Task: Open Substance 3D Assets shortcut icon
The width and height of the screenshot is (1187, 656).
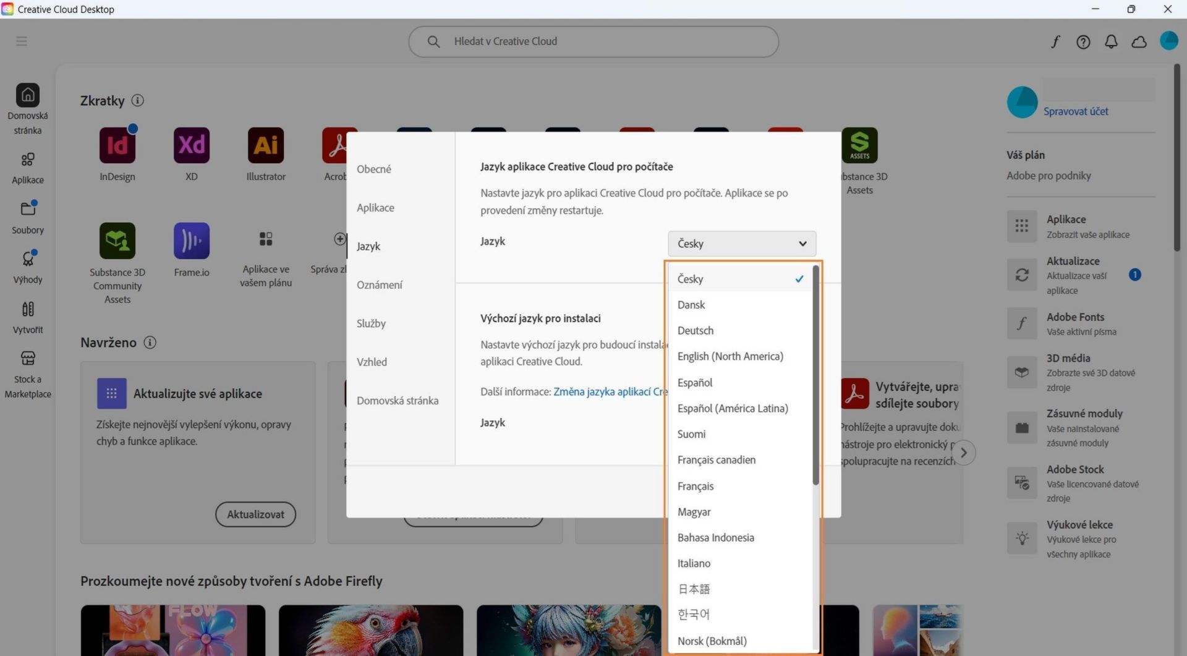Action: tap(859, 145)
